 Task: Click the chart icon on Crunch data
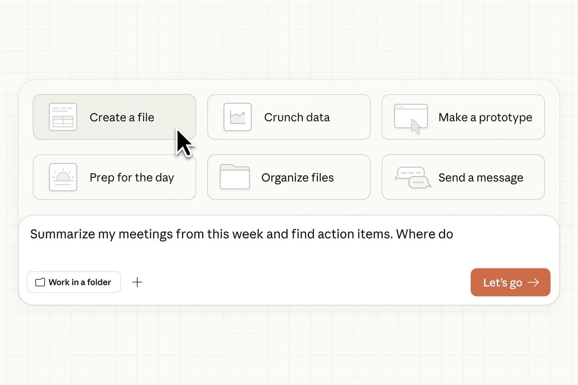click(238, 117)
